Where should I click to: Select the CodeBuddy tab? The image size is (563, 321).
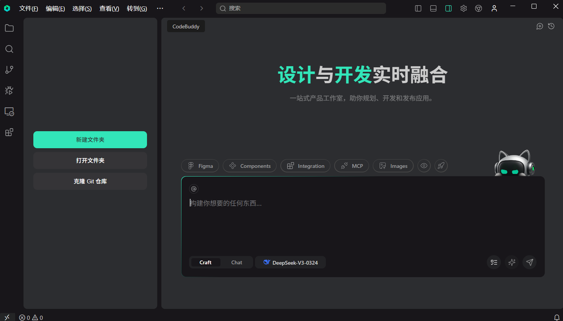(186, 26)
